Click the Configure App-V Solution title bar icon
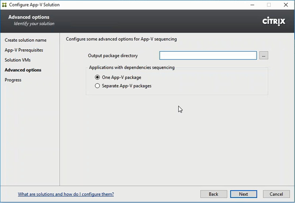295x203 pixels. click(x=5, y=5)
